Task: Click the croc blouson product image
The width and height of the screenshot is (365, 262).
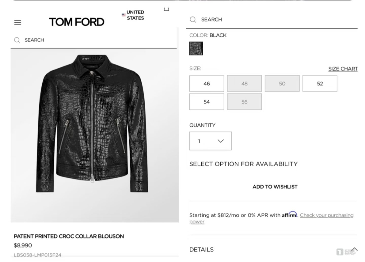Action: click(94, 124)
